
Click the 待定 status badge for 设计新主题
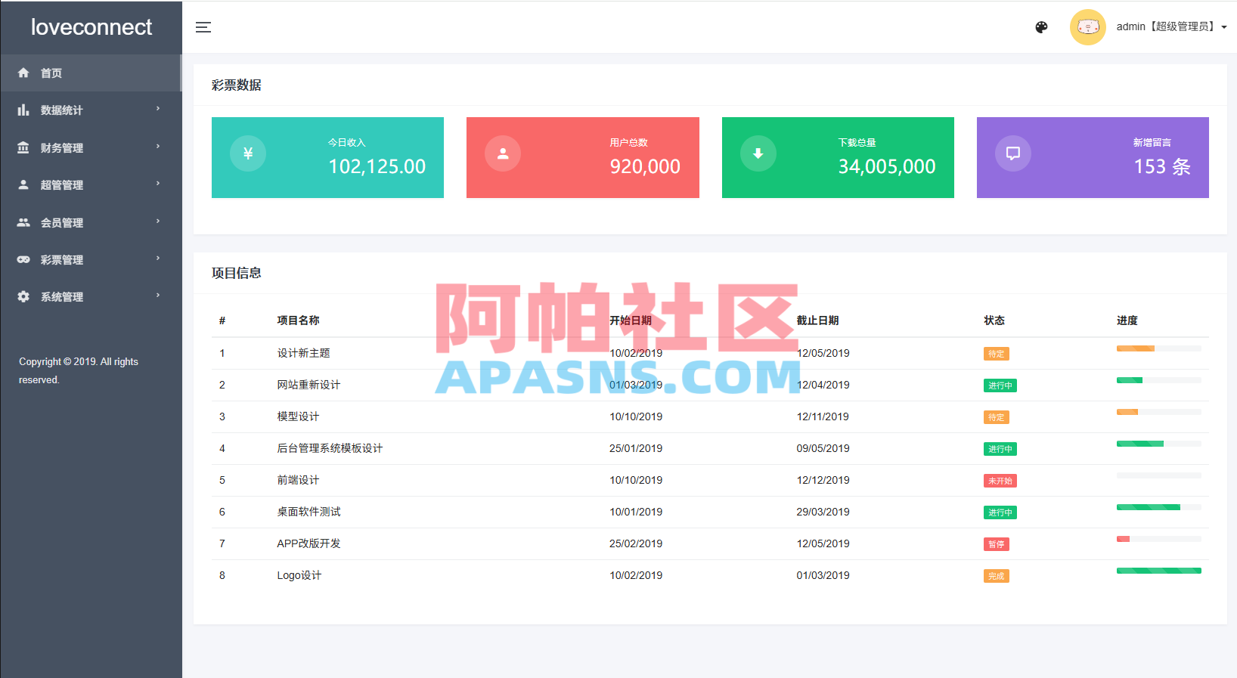(997, 354)
